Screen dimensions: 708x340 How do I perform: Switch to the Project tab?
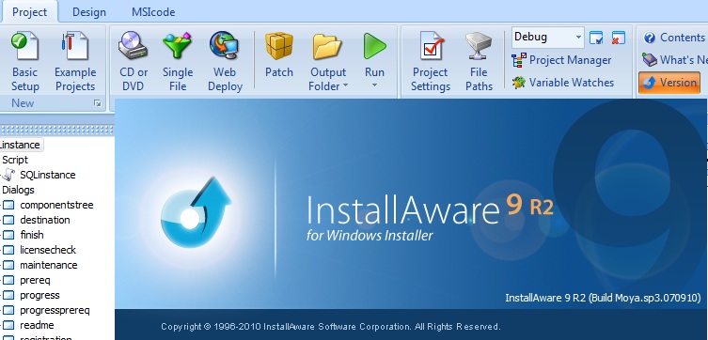tap(30, 12)
